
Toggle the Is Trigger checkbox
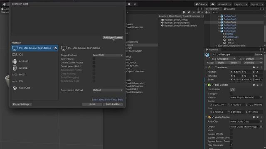point(232,94)
